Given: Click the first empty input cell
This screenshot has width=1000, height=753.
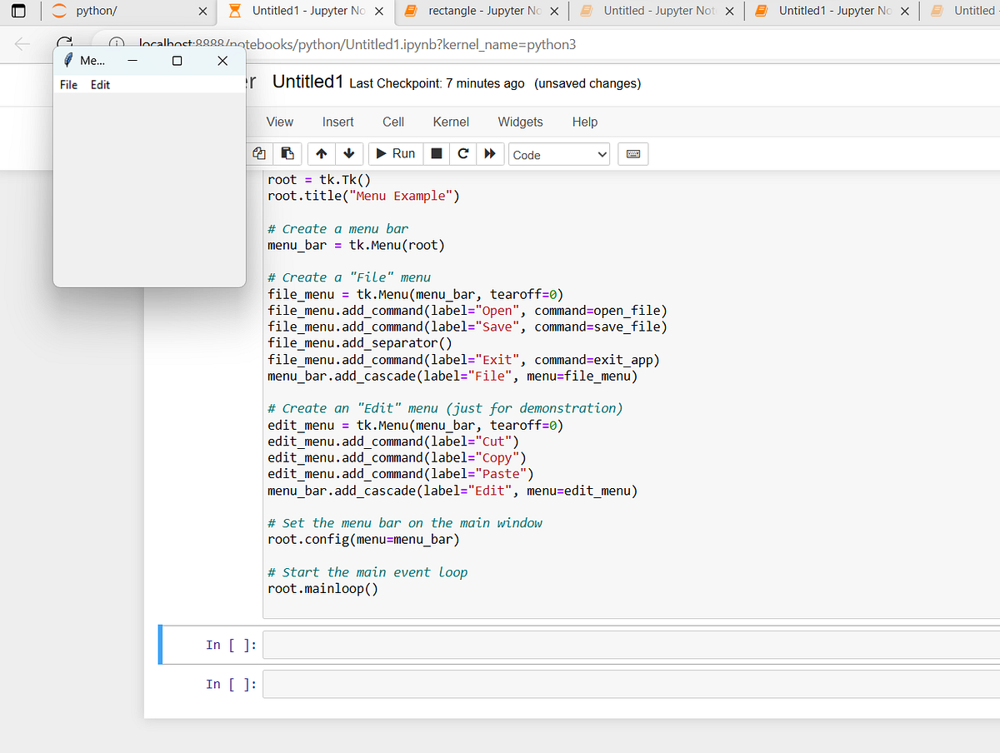Looking at the screenshot, I should (630, 646).
